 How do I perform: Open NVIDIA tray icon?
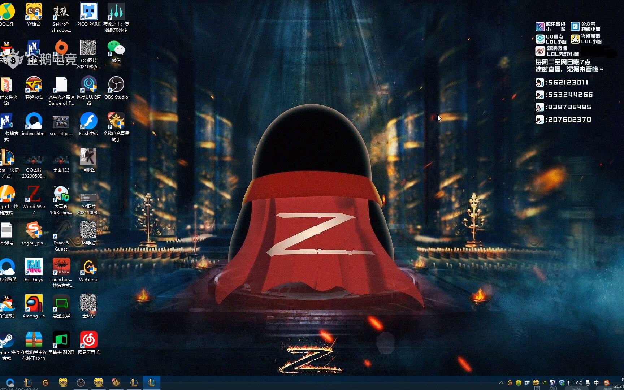tap(544, 383)
